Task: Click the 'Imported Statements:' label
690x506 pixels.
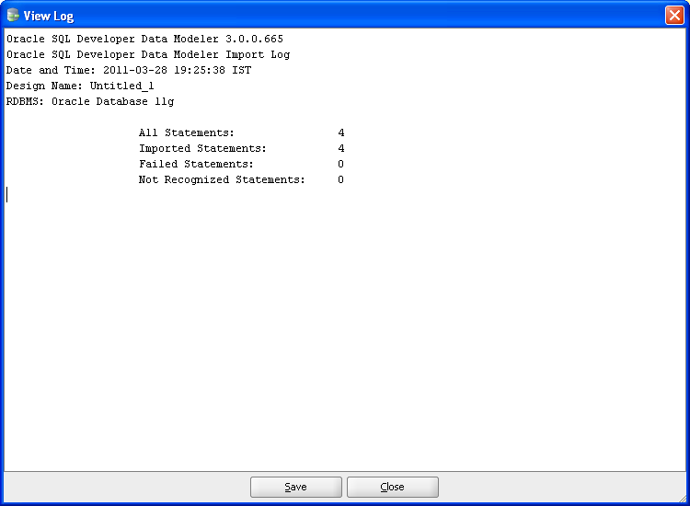Action: coord(203,148)
